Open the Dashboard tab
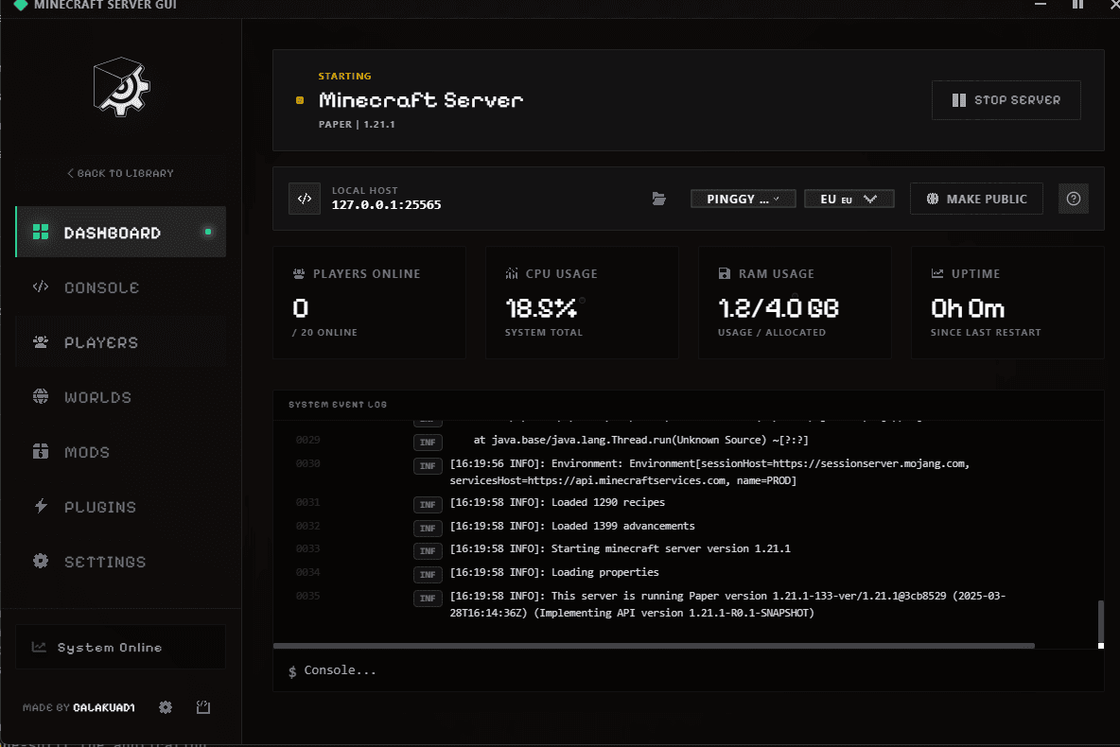1120x747 pixels. pos(121,232)
